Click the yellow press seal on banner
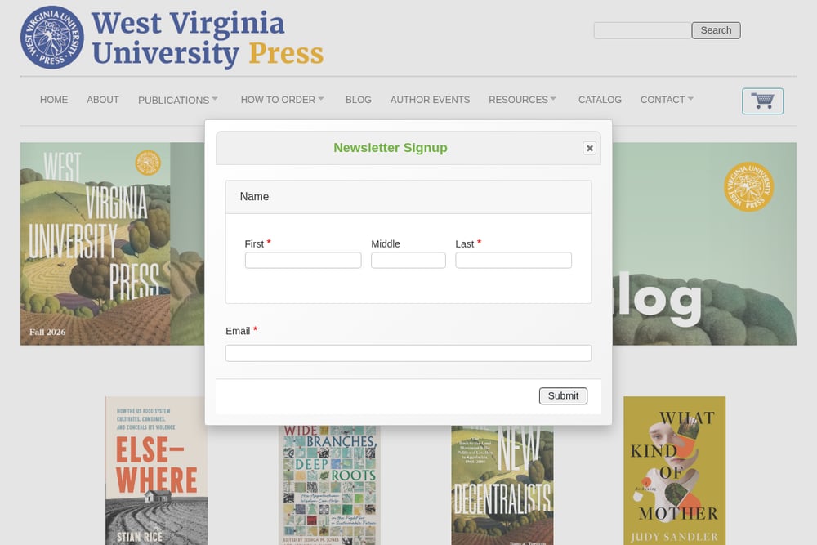 pos(748,187)
